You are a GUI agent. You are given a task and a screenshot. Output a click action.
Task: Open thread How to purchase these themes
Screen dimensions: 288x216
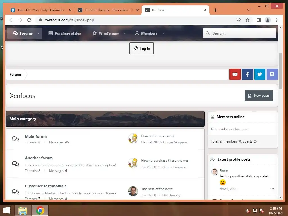pos(165,161)
